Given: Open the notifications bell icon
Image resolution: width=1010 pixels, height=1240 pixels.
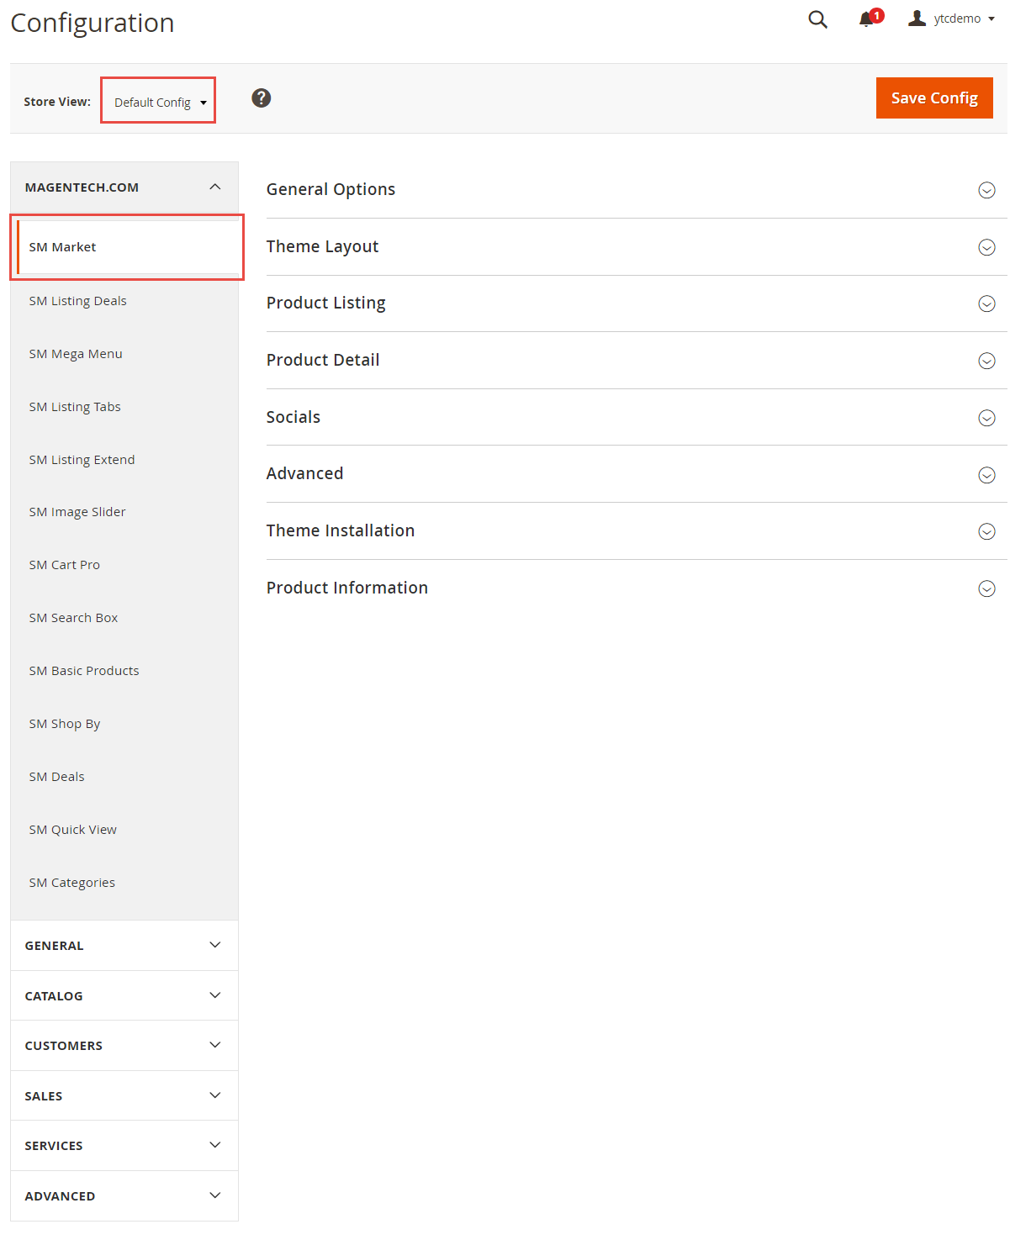Looking at the screenshot, I should coord(866,19).
